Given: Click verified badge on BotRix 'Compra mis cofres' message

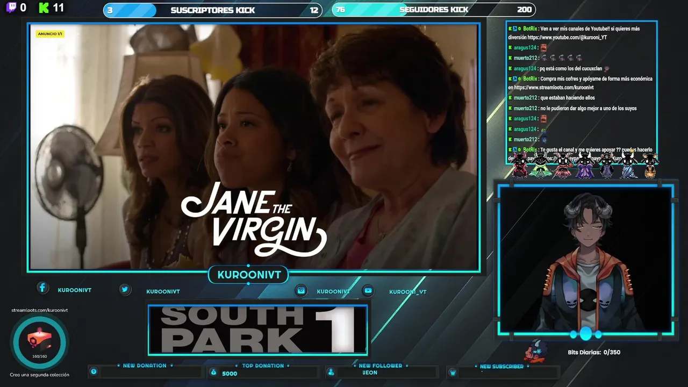Looking at the screenshot, I should (x=520, y=78).
